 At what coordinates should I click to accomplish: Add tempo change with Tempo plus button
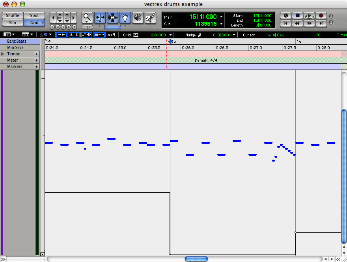(x=37, y=54)
